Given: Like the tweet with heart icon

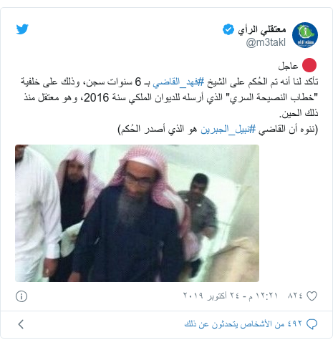Looking at the screenshot, I should [x=312, y=296].
